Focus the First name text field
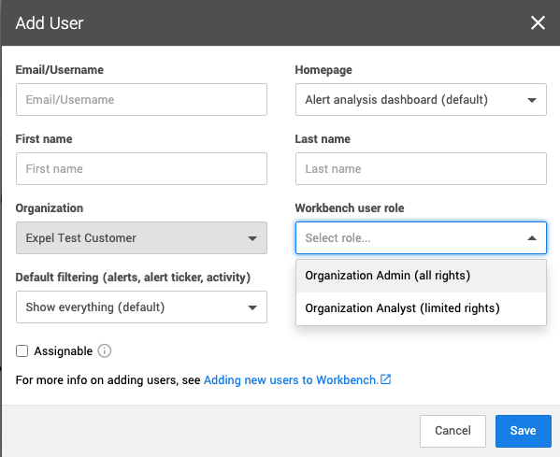Viewport: 560px width, 457px height. point(141,169)
